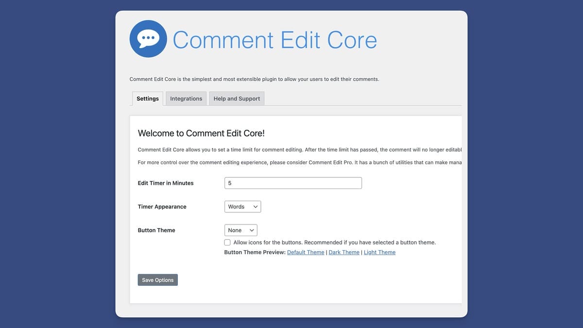Open the Dark Theme preview link
The height and width of the screenshot is (328, 583).
coord(344,252)
